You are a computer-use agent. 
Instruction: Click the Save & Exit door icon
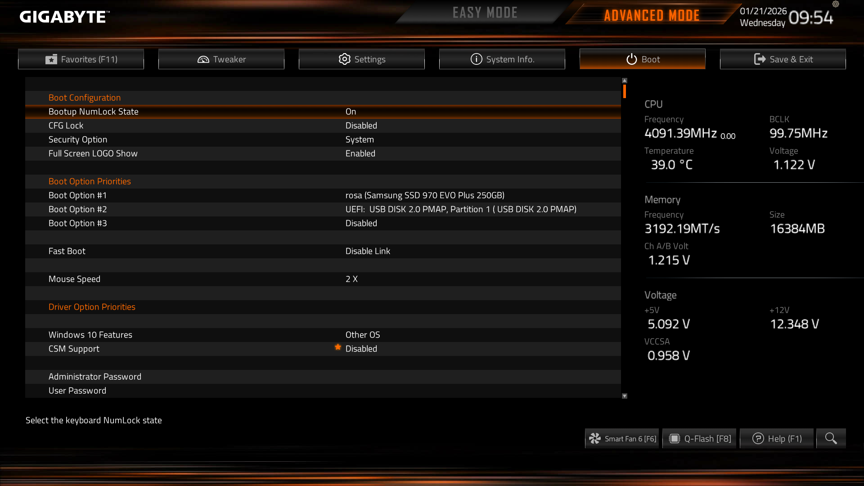pyautogui.click(x=760, y=59)
